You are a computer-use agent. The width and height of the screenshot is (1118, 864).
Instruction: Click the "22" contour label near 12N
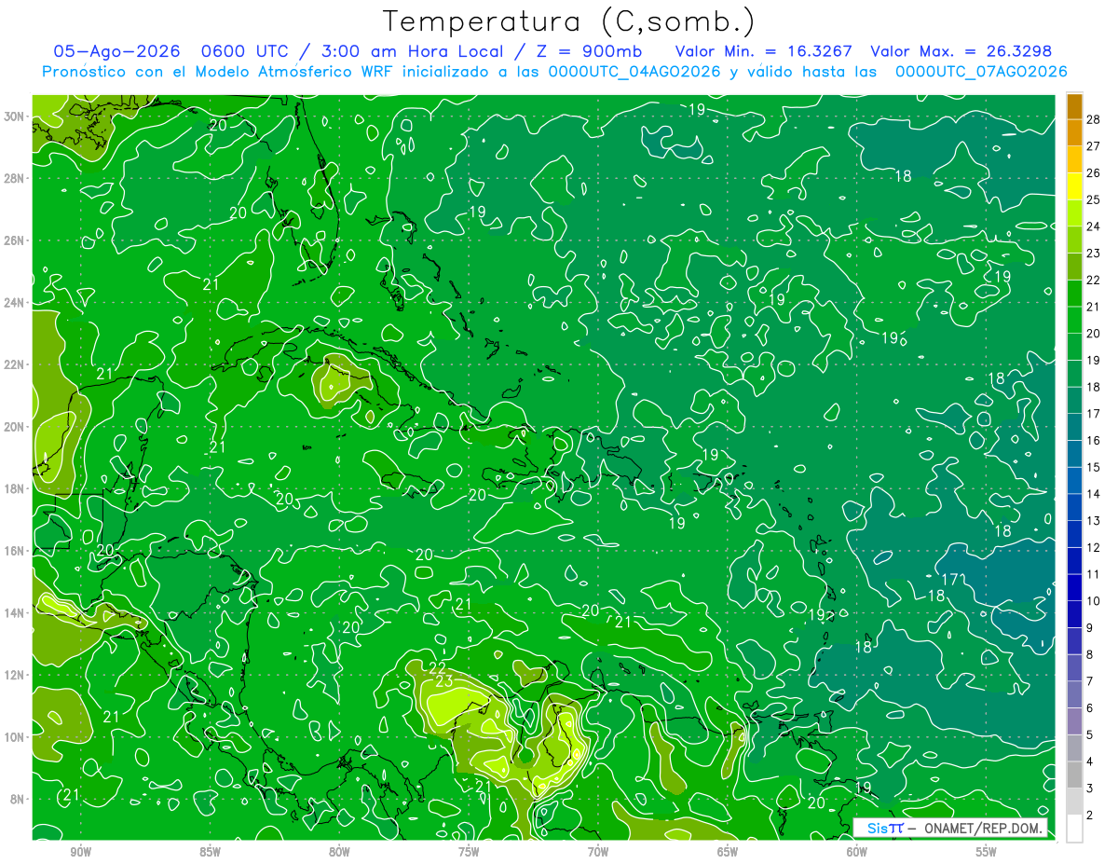tap(437, 667)
